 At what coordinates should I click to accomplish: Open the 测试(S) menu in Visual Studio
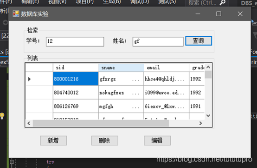click(167, 2)
